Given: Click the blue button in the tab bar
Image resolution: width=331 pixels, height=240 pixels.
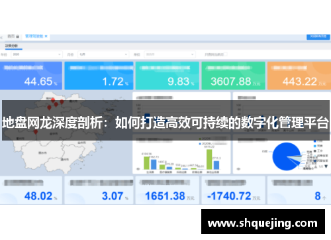Looking at the screenshot, I should pos(318,36).
